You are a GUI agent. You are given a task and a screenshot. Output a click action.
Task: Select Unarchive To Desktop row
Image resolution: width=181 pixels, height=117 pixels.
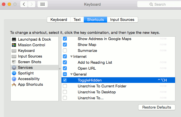118,92
